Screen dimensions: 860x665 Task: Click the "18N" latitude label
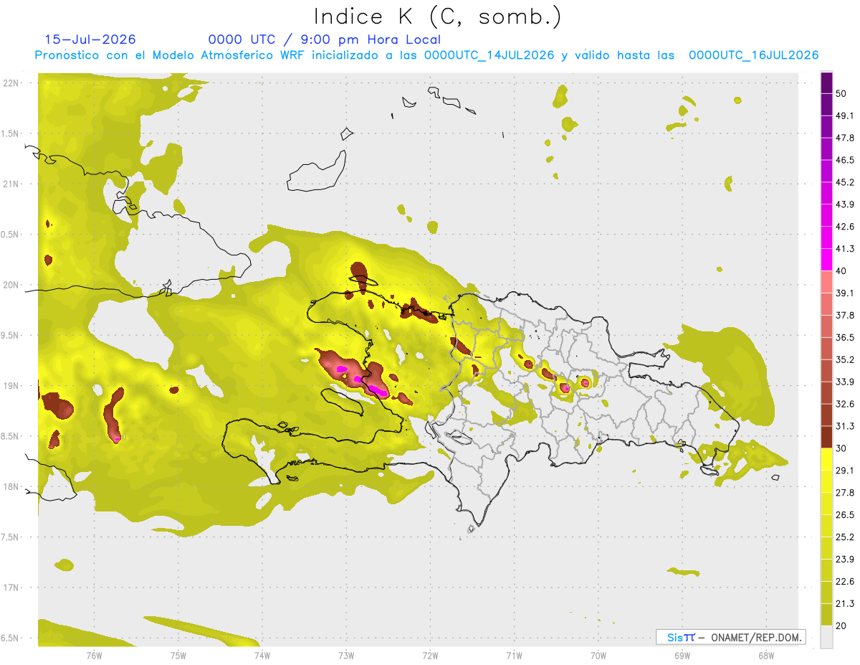11,486
